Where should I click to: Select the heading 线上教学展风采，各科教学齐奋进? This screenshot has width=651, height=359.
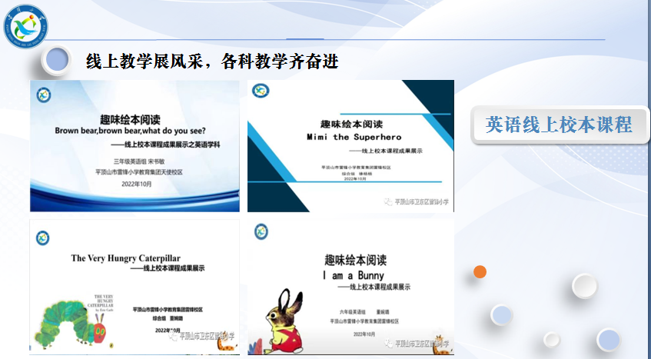click(x=211, y=61)
